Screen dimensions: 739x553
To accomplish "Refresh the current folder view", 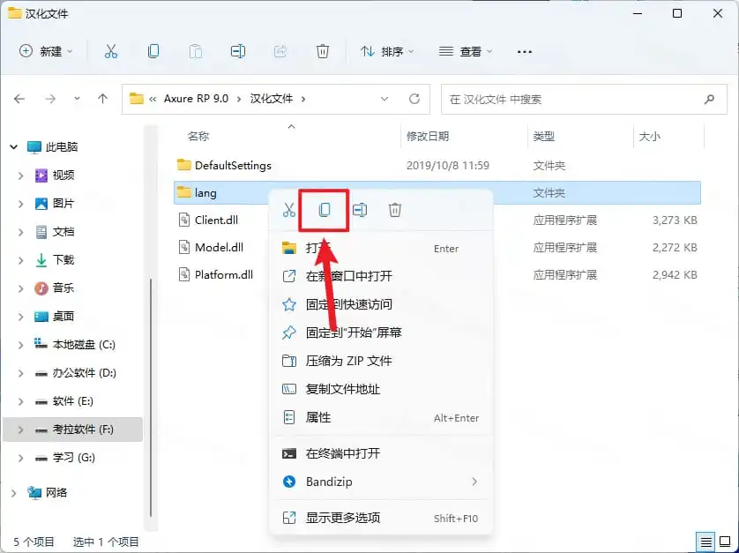I will click(x=414, y=99).
